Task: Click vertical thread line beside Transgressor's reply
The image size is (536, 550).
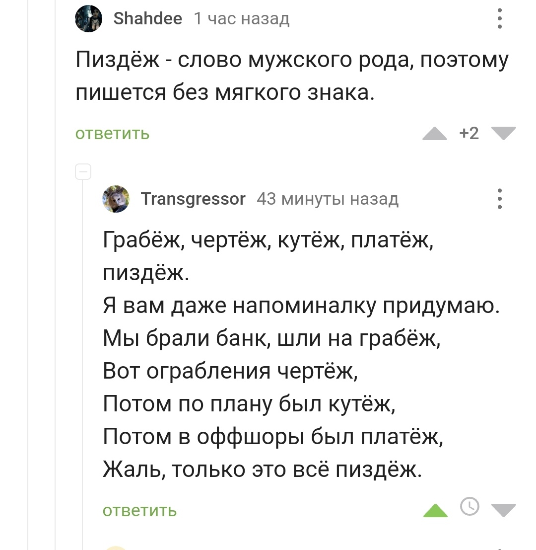Action: [x=83, y=348]
